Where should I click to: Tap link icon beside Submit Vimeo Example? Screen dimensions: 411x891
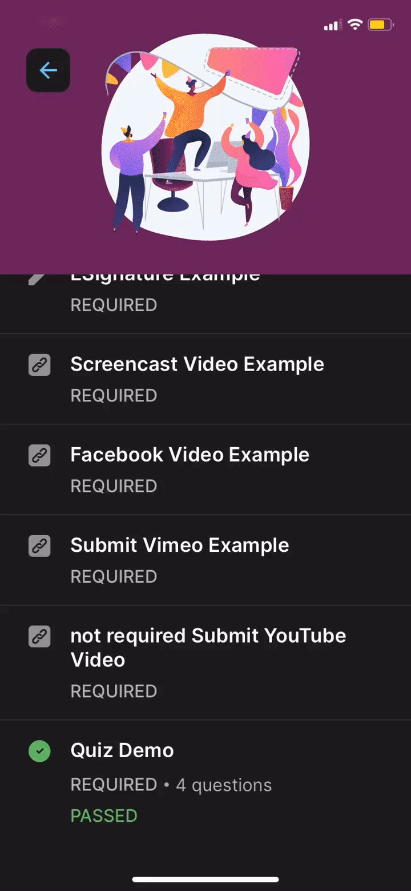[x=39, y=546]
